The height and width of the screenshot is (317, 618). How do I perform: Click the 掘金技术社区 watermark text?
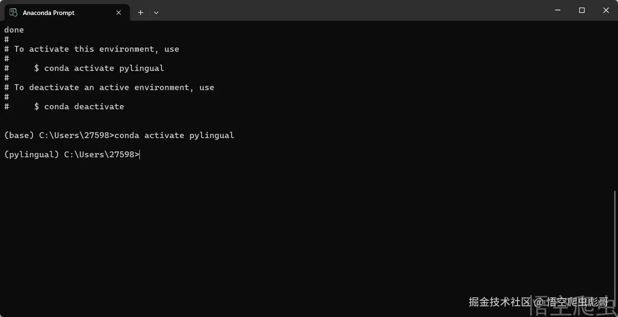[499, 302]
